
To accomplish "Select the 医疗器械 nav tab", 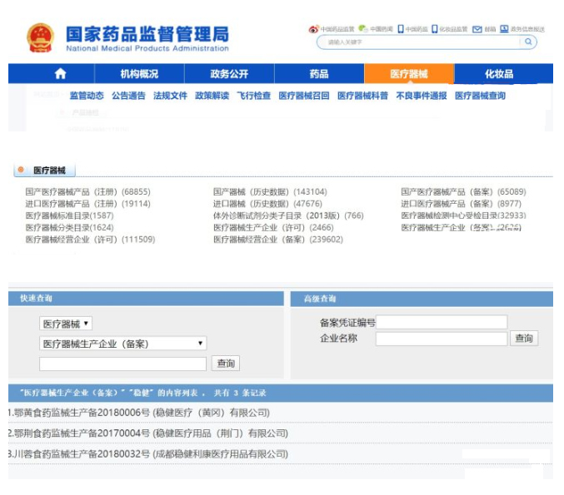I will (x=409, y=74).
